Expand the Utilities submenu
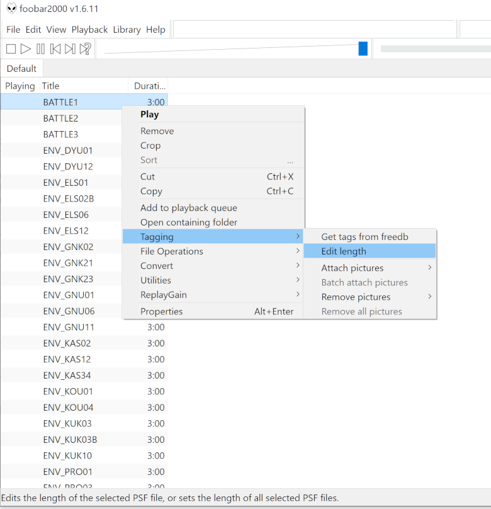The image size is (491, 509). tap(213, 280)
